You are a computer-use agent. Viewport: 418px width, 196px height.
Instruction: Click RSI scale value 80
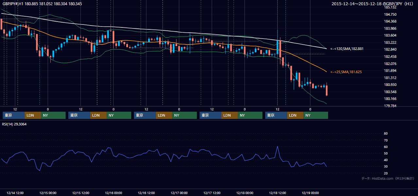(386, 134)
